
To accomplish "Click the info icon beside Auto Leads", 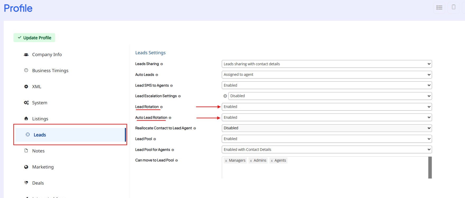I will click(157, 75).
